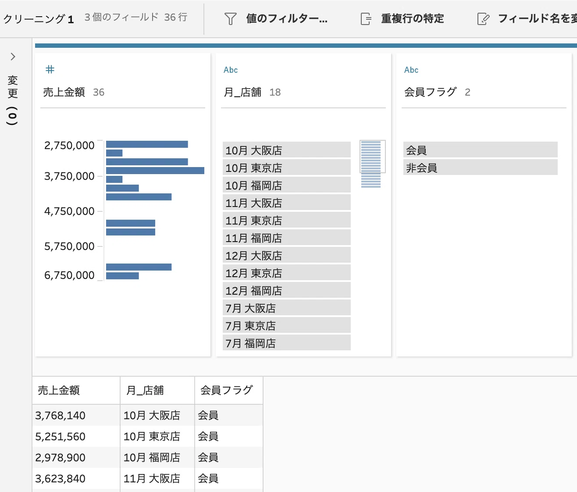577x492 pixels.
Task: Select the 非会員 value in 会員フラグ card
Action: coord(481,168)
